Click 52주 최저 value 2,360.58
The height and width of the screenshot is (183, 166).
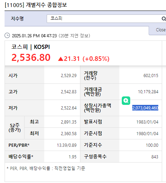pyautogui.click(x=69, y=134)
